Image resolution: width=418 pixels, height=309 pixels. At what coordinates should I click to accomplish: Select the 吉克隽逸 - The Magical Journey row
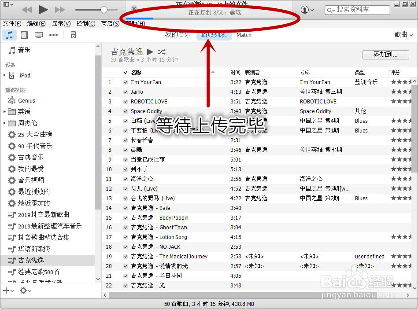pos(257,257)
